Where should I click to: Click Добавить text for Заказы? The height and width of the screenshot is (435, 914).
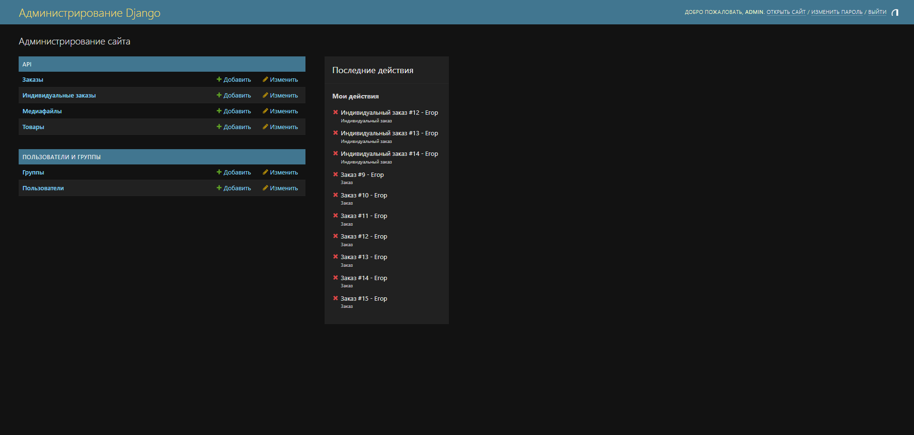tap(237, 80)
